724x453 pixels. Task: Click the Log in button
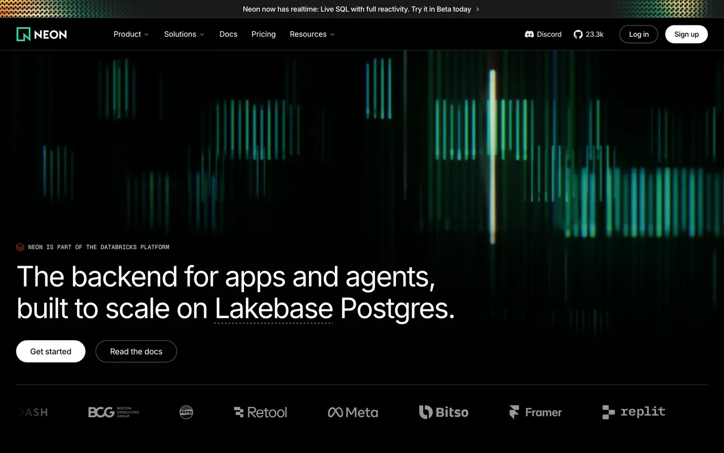(639, 35)
